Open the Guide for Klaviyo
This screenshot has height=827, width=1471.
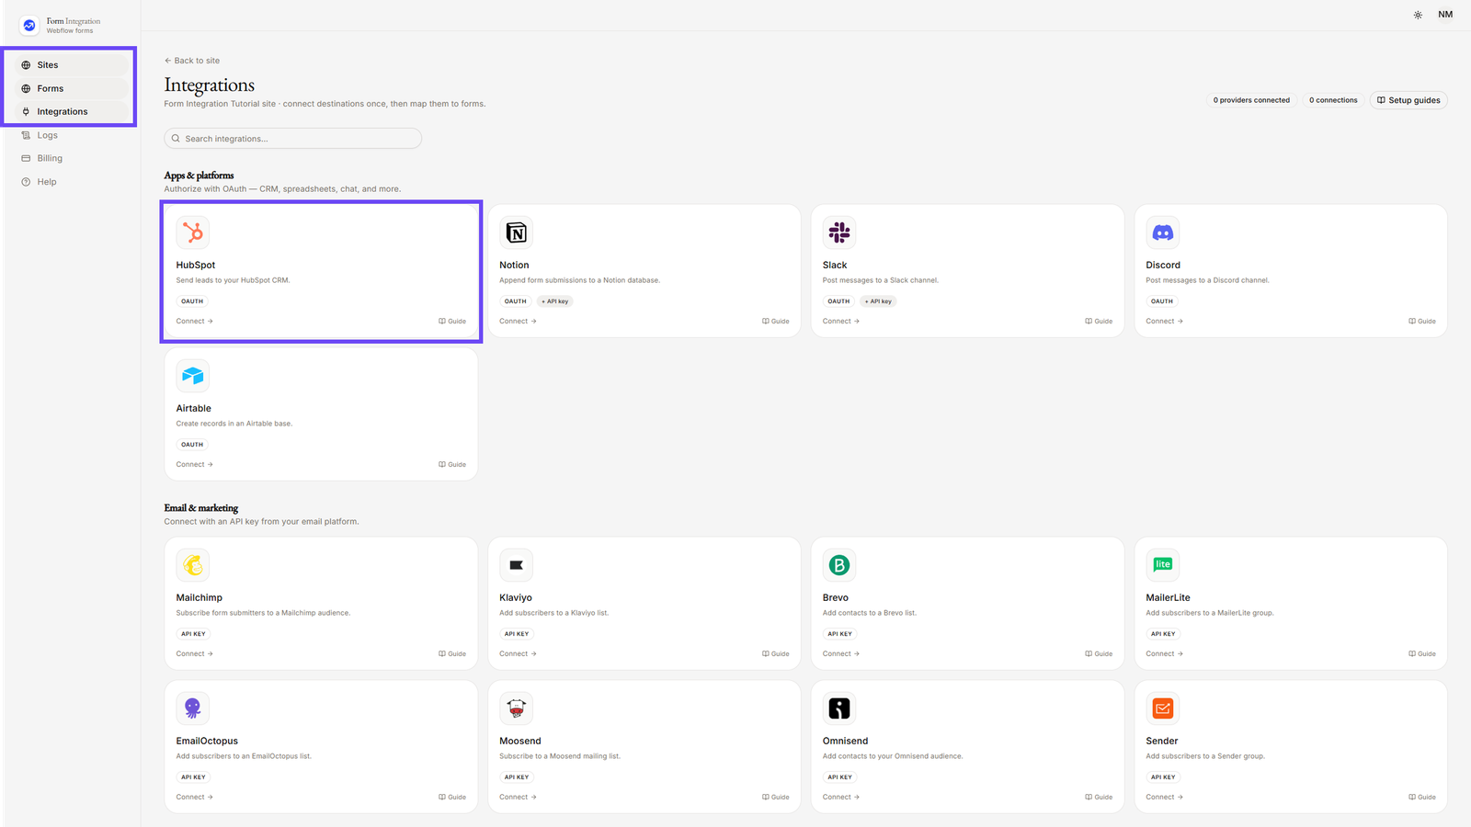coord(776,654)
